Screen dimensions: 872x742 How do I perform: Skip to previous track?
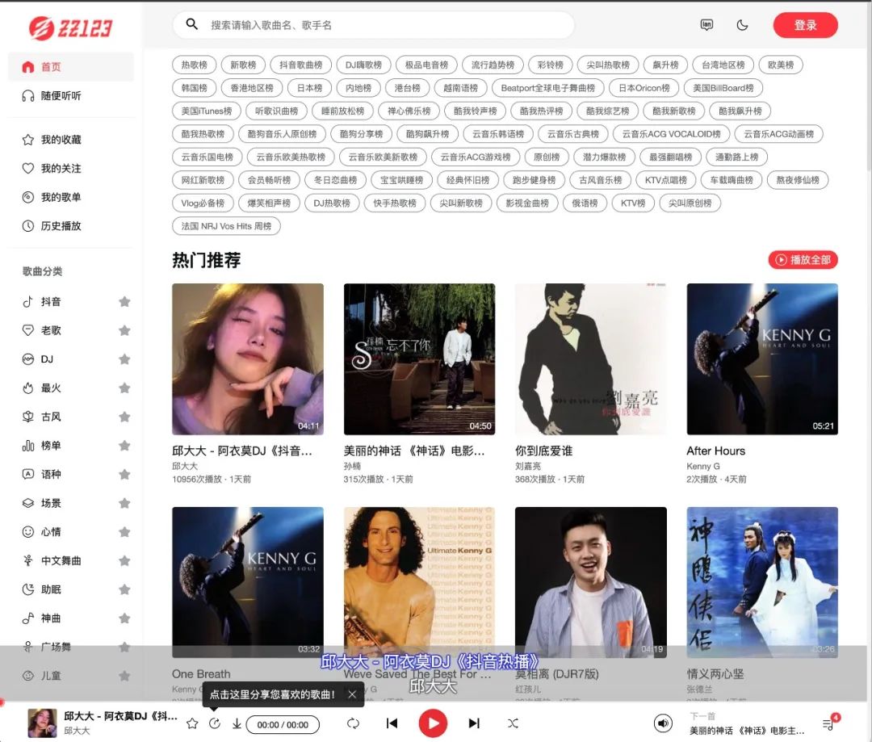point(392,723)
